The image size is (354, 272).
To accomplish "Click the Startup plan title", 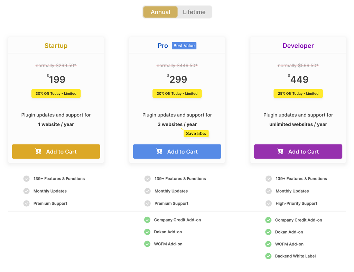I will (x=56, y=46).
